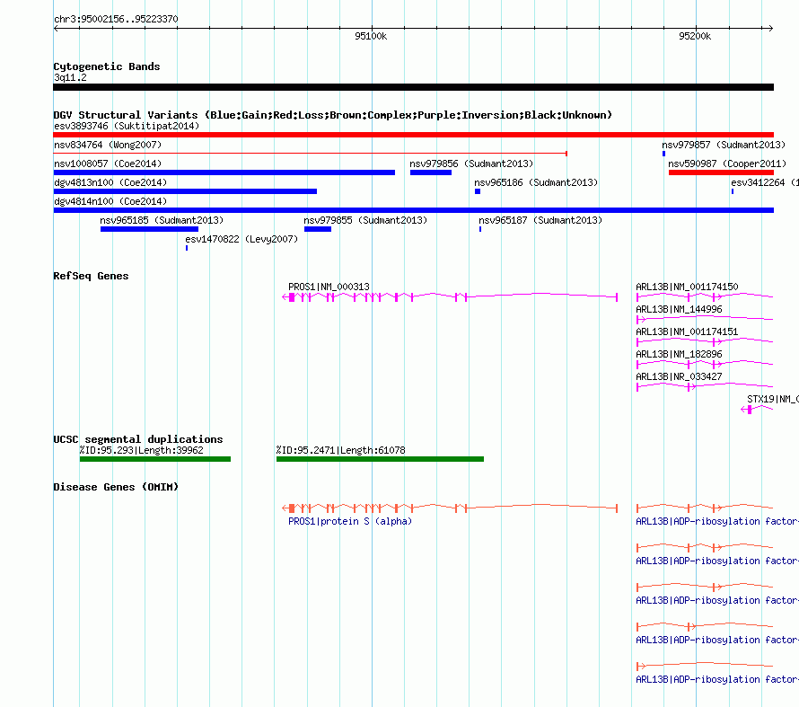Screen dimensions: 799x707
Task: Click the right arrow of the ruler
Action: click(x=770, y=29)
